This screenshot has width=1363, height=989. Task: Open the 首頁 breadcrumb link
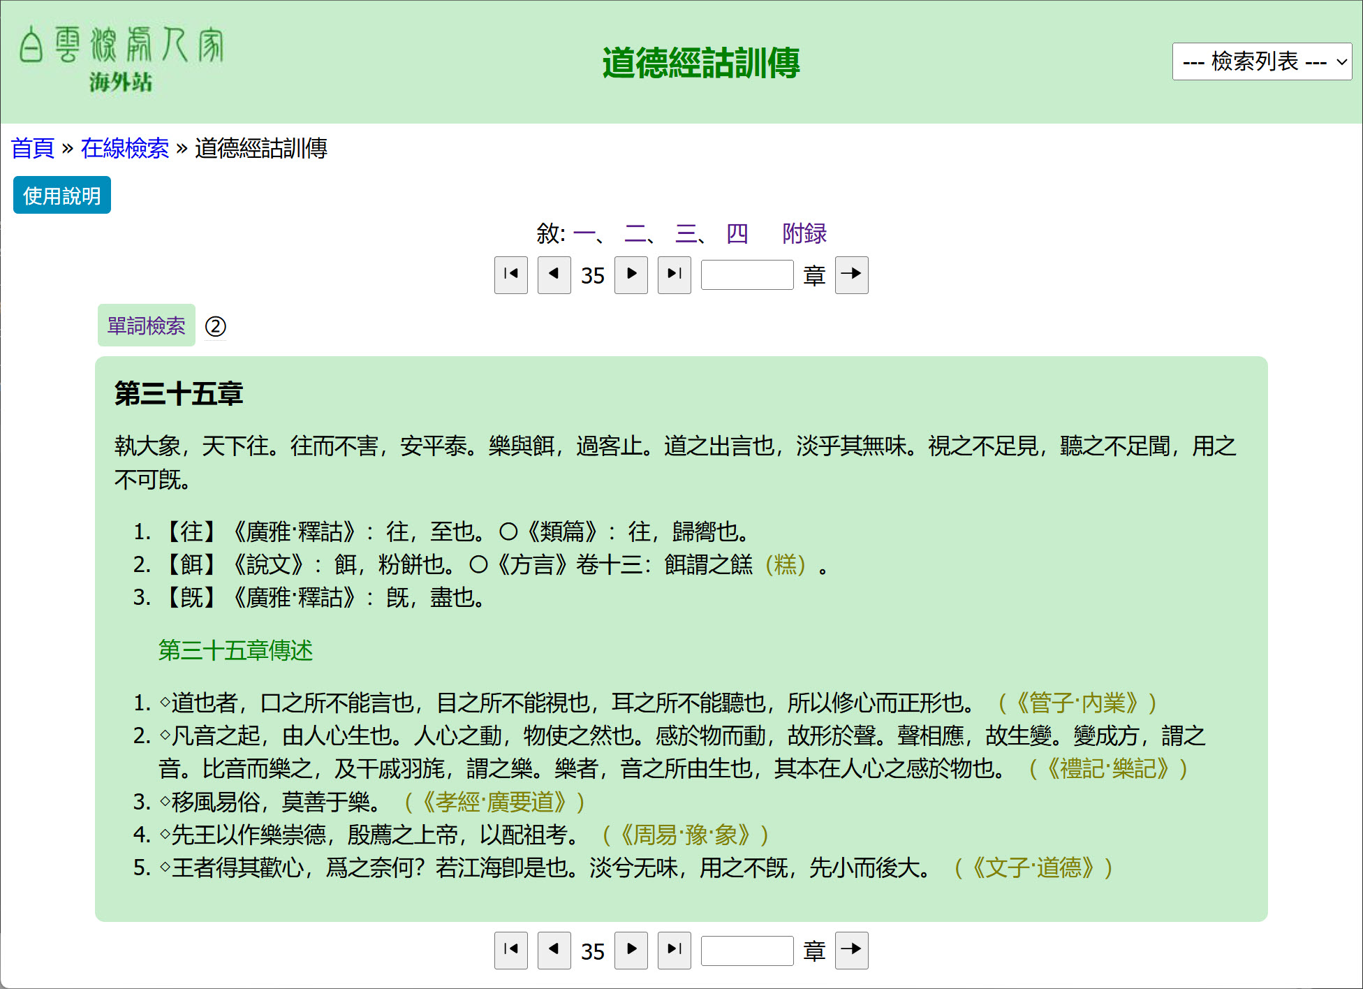point(33,148)
